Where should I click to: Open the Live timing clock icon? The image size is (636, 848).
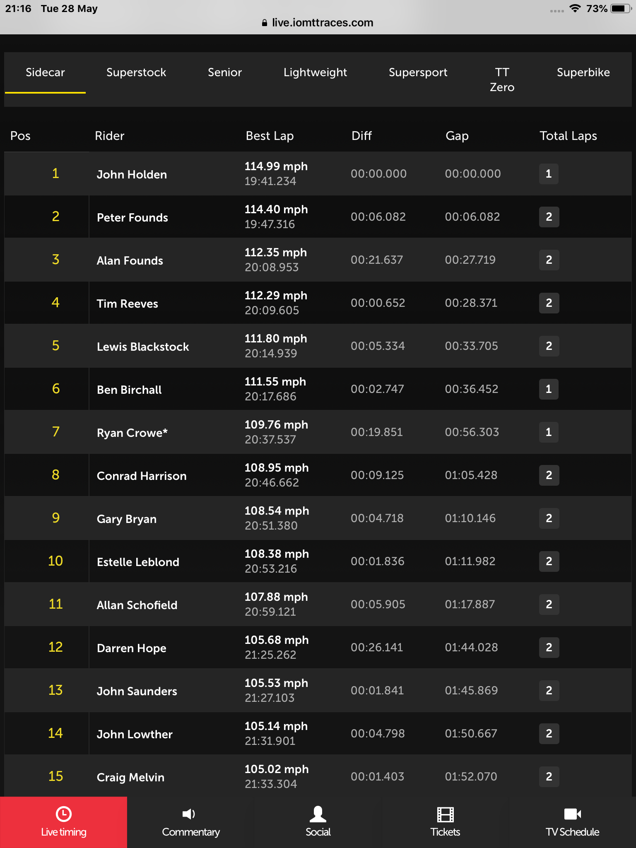[x=63, y=814]
